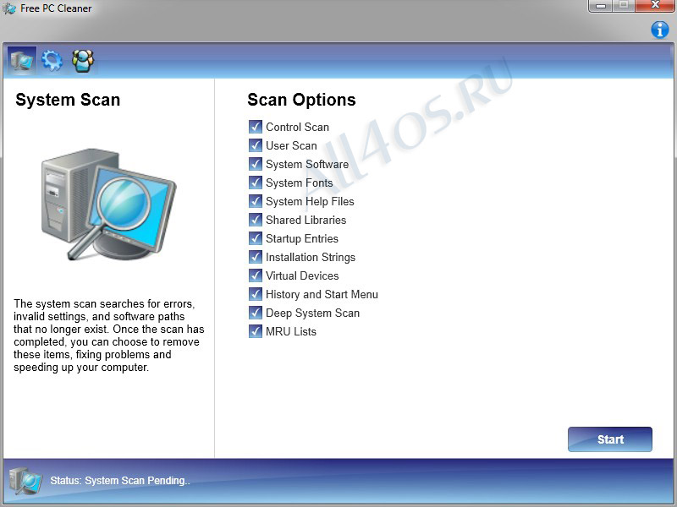Click the Free PC Cleaner title icon

[9, 8]
